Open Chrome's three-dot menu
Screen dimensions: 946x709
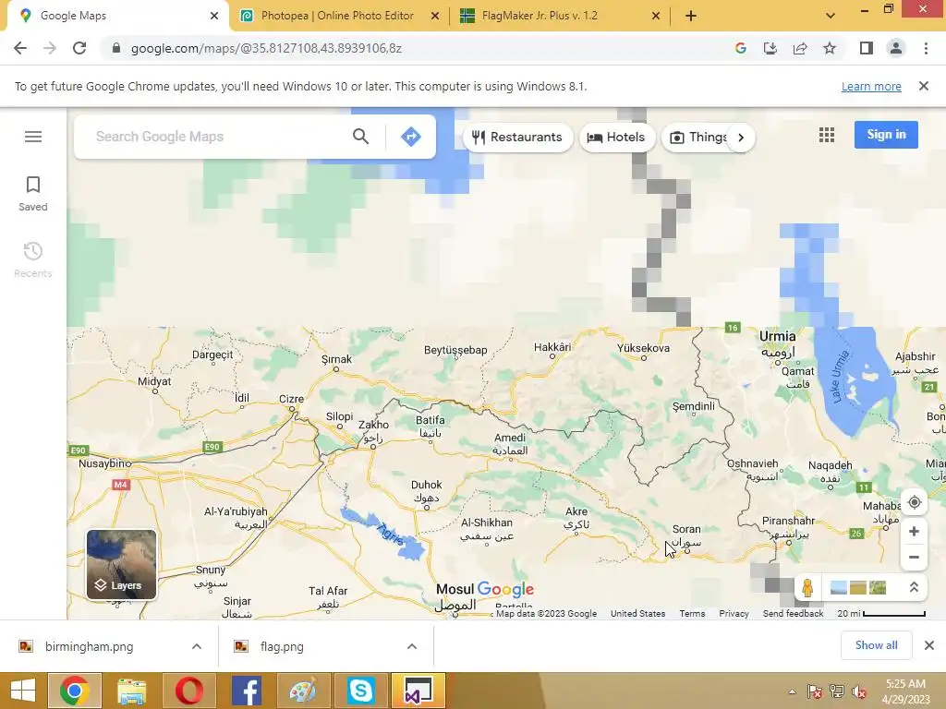click(926, 48)
